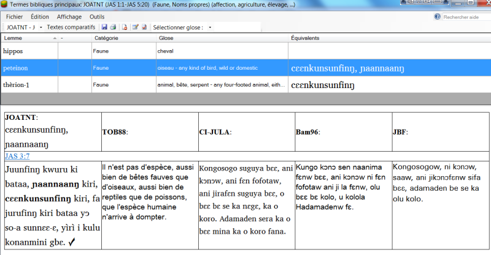Image resolution: width=491 pixels, height=255 pixels.
Task: Click the red-checkmark document toolbar icon
Action: tap(145, 28)
